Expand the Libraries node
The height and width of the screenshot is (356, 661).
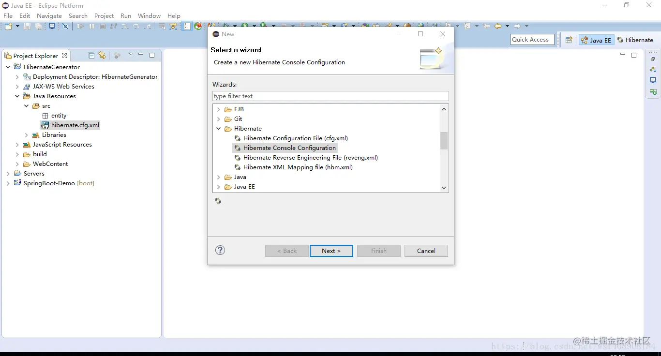coord(27,135)
